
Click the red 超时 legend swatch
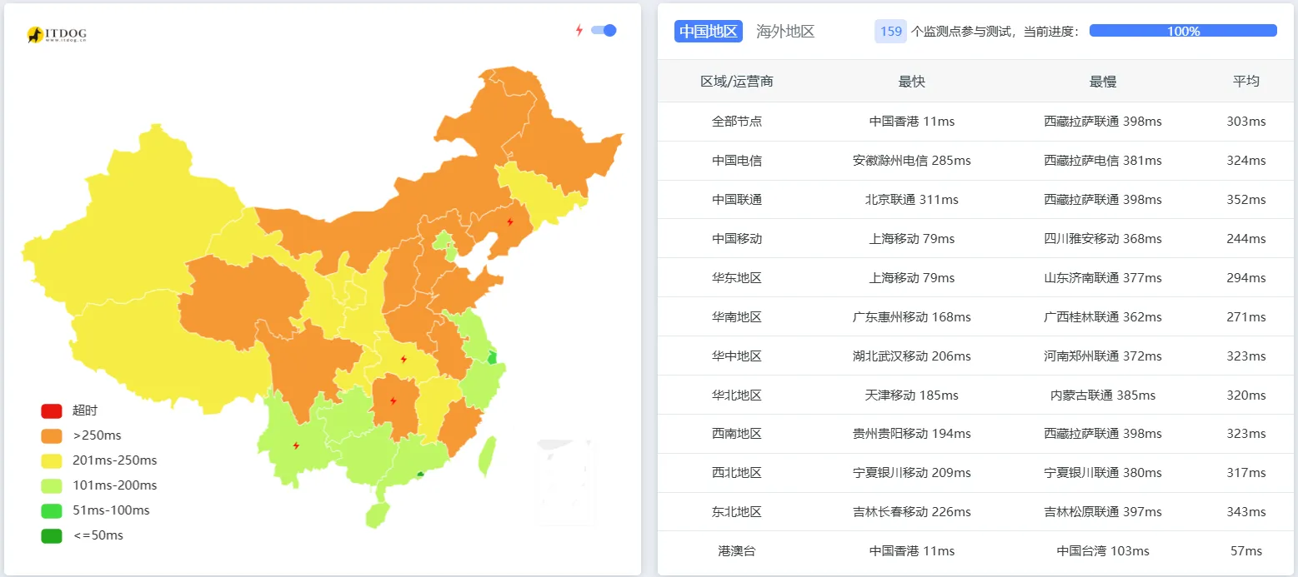click(x=51, y=410)
